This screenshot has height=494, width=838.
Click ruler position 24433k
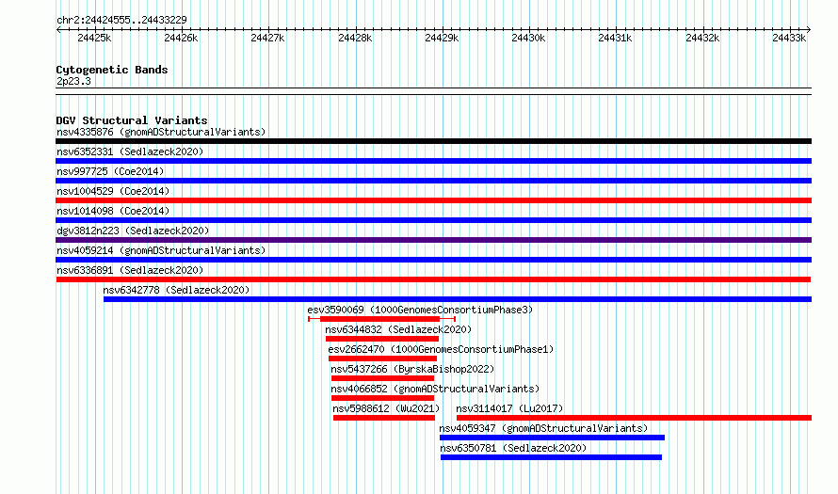pos(789,38)
